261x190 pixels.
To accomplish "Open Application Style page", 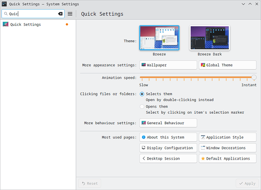I will coord(227,137).
